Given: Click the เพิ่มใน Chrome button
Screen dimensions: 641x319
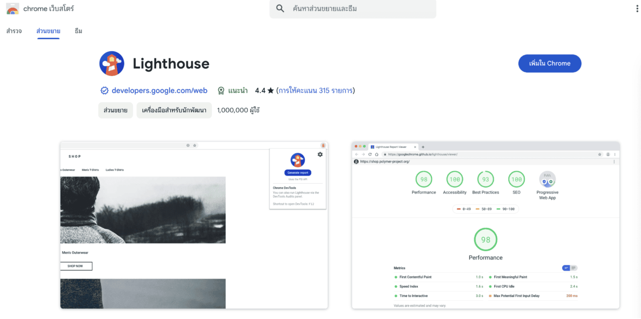Looking at the screenshot, I should click(x=550, y=63).
